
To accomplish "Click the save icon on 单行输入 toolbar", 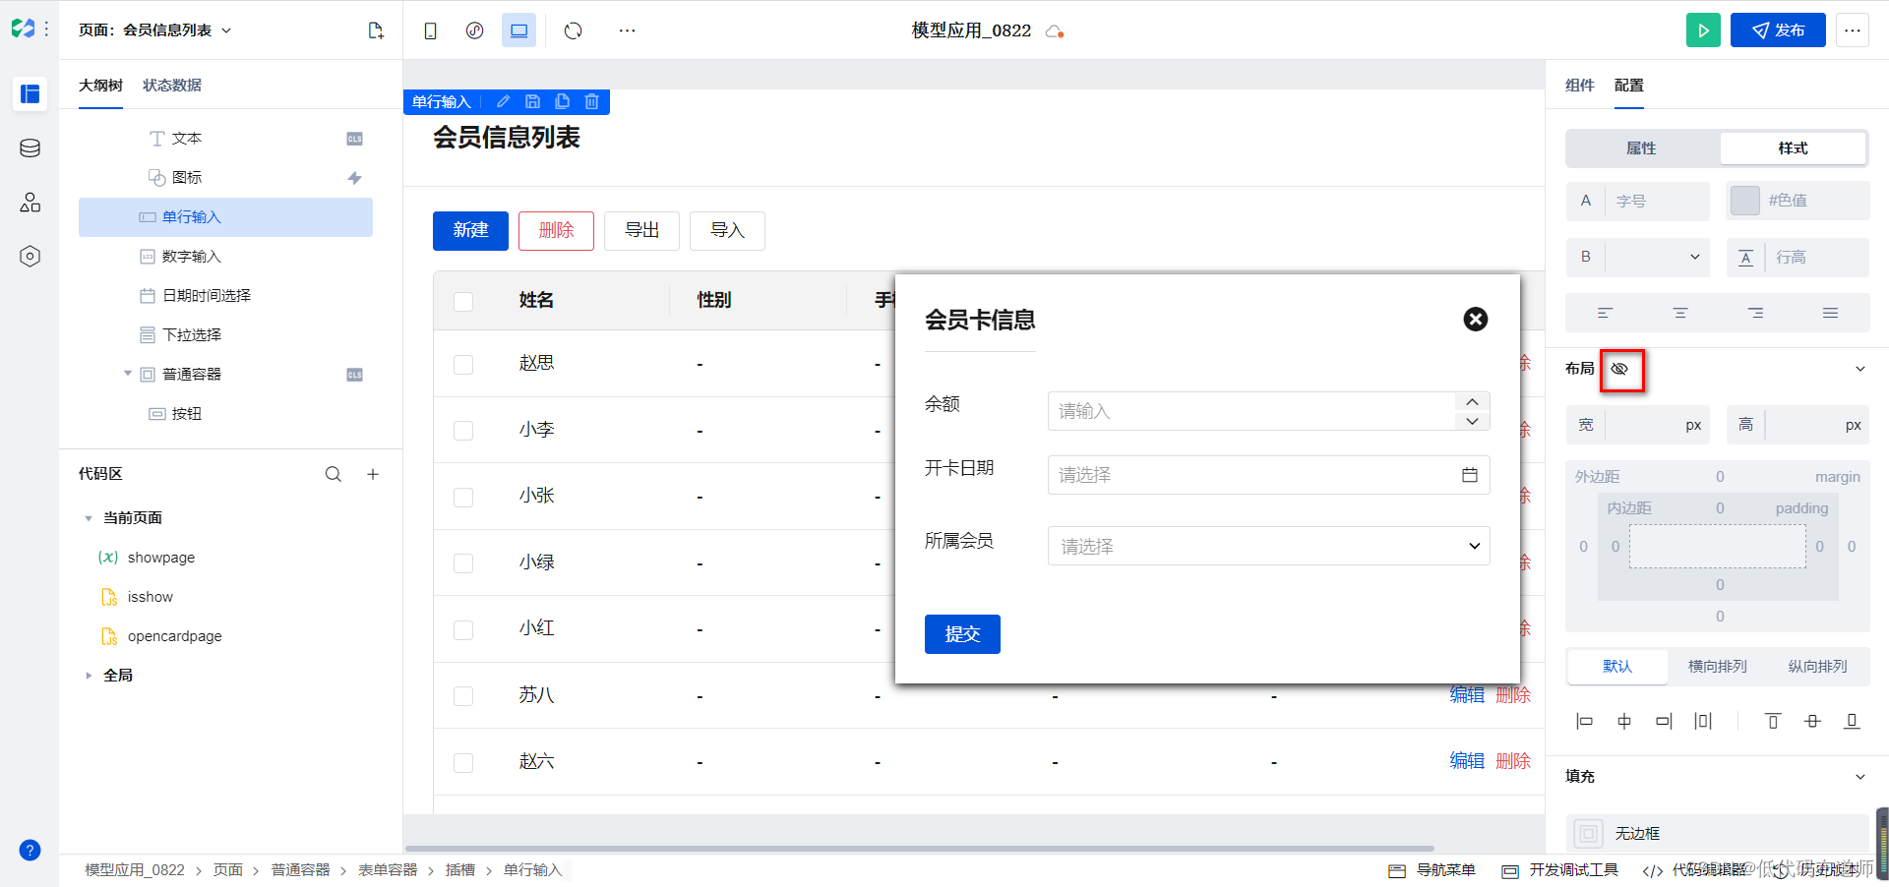I will click(532, 101).
